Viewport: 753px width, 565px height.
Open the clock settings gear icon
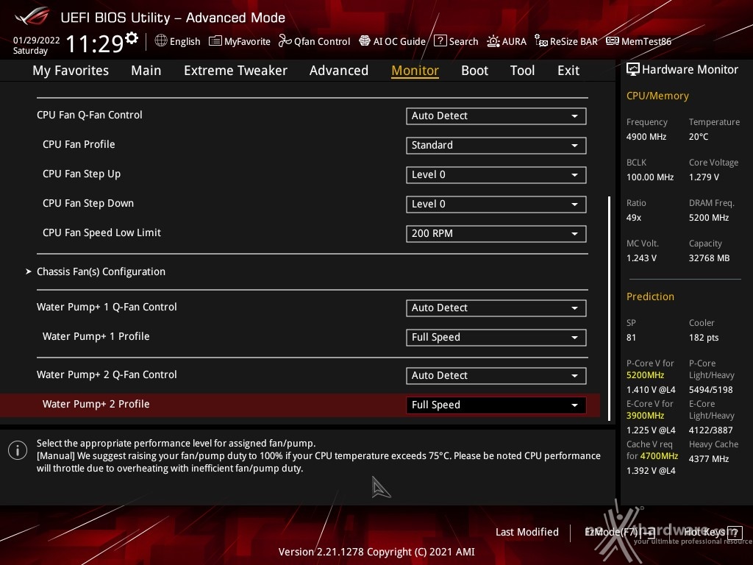point(132,38)
